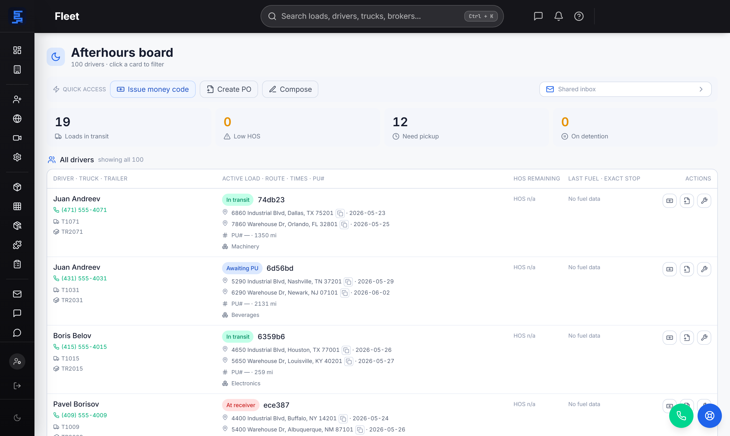Click the Fleet app logo

[17, 16]
